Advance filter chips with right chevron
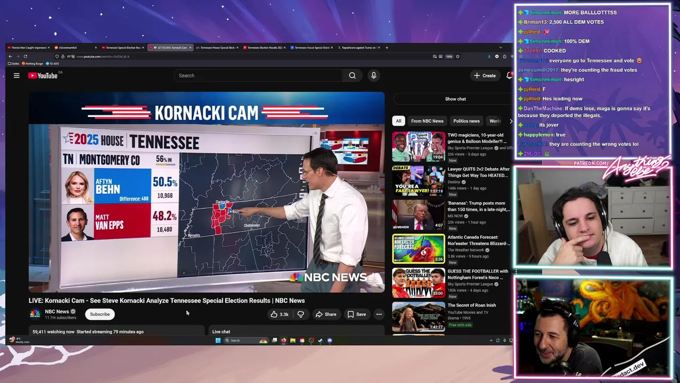Image resolution: width=680 pixels, height=383 pixels. click(x=511, y=121)
